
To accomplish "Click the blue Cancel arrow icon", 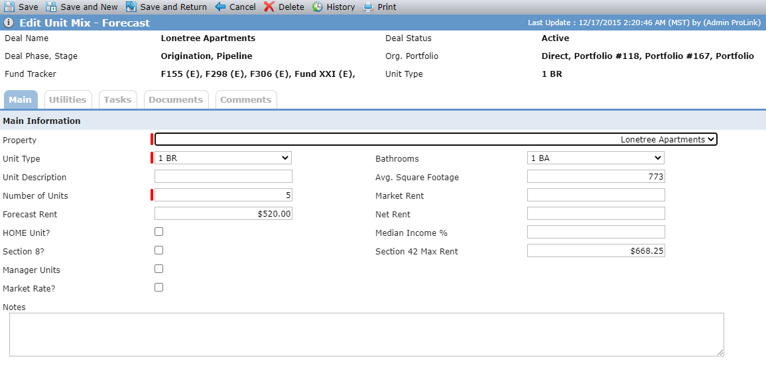I will [220, 7].
